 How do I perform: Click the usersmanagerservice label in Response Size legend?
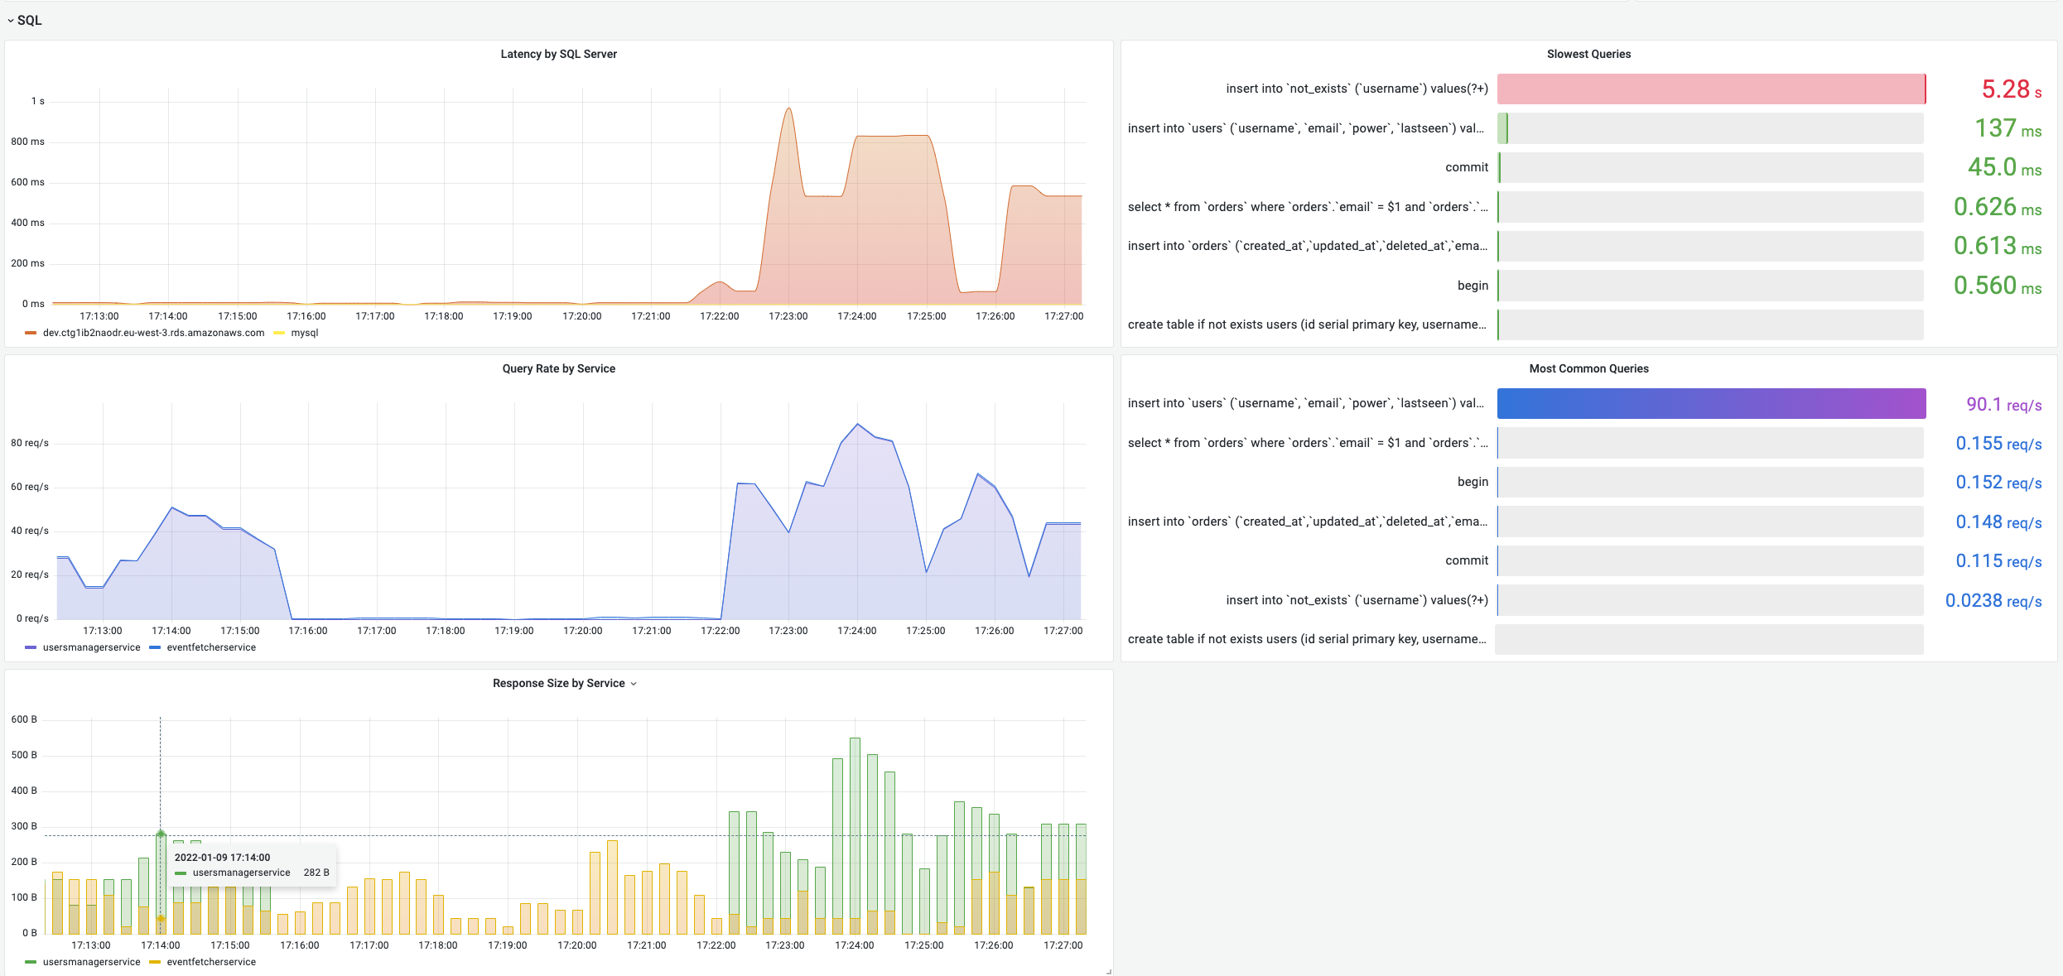(x=91, y=962)
